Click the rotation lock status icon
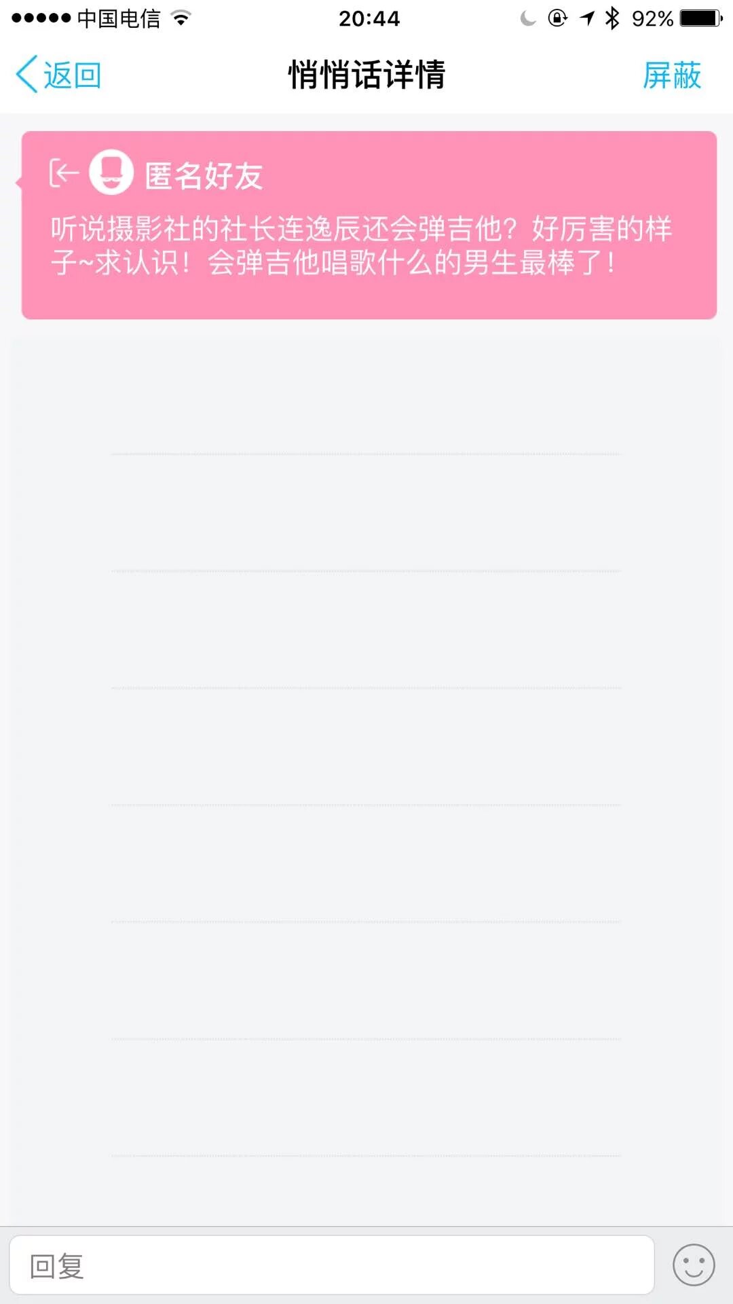The image size is (733, 1304). 557,18
